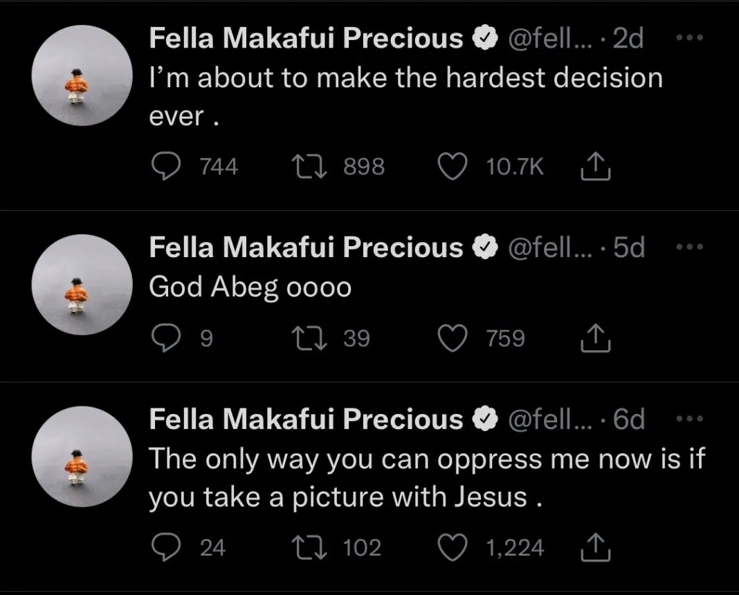
Task: Click the author name on the 5d tweet
Action: point(306,247)
